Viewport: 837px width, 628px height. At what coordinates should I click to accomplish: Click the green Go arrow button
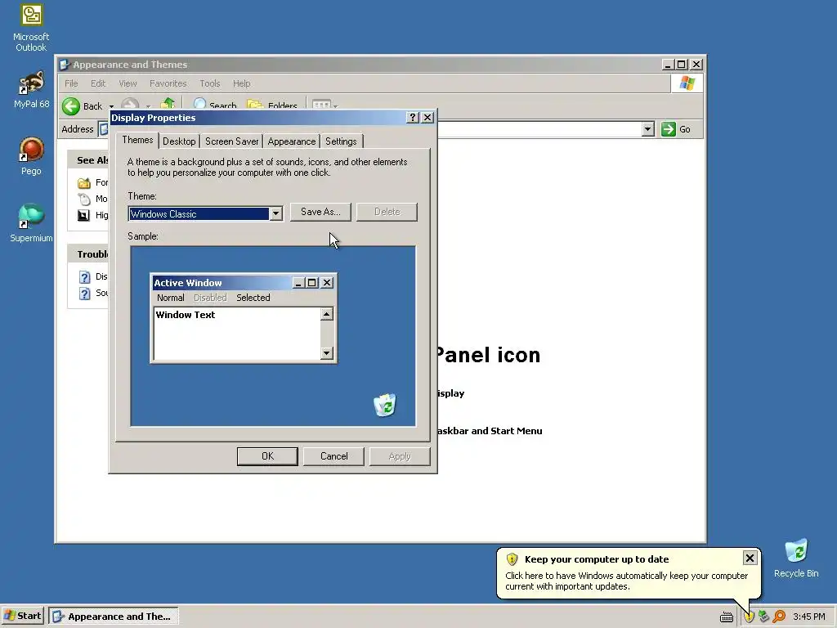[x=669, y=129]
